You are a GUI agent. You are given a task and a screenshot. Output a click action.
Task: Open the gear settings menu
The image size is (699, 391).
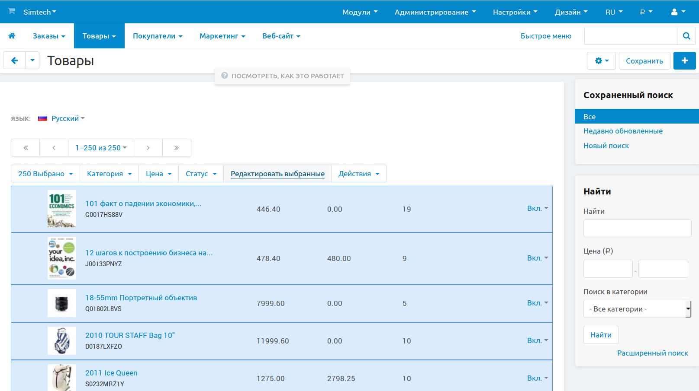(601, 61)
